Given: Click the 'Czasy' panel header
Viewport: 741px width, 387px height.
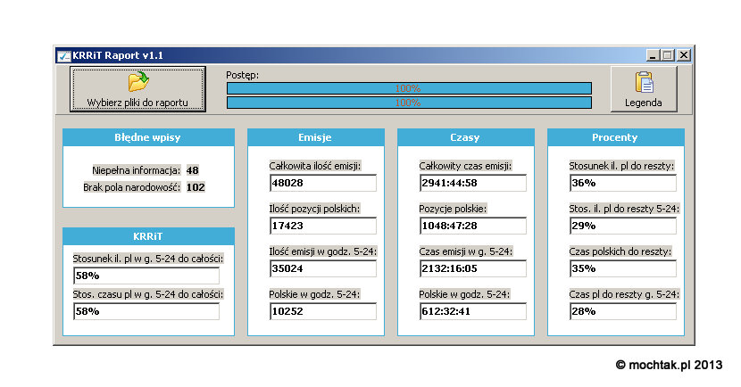Looking at the screenshot, I should point(465,137).
